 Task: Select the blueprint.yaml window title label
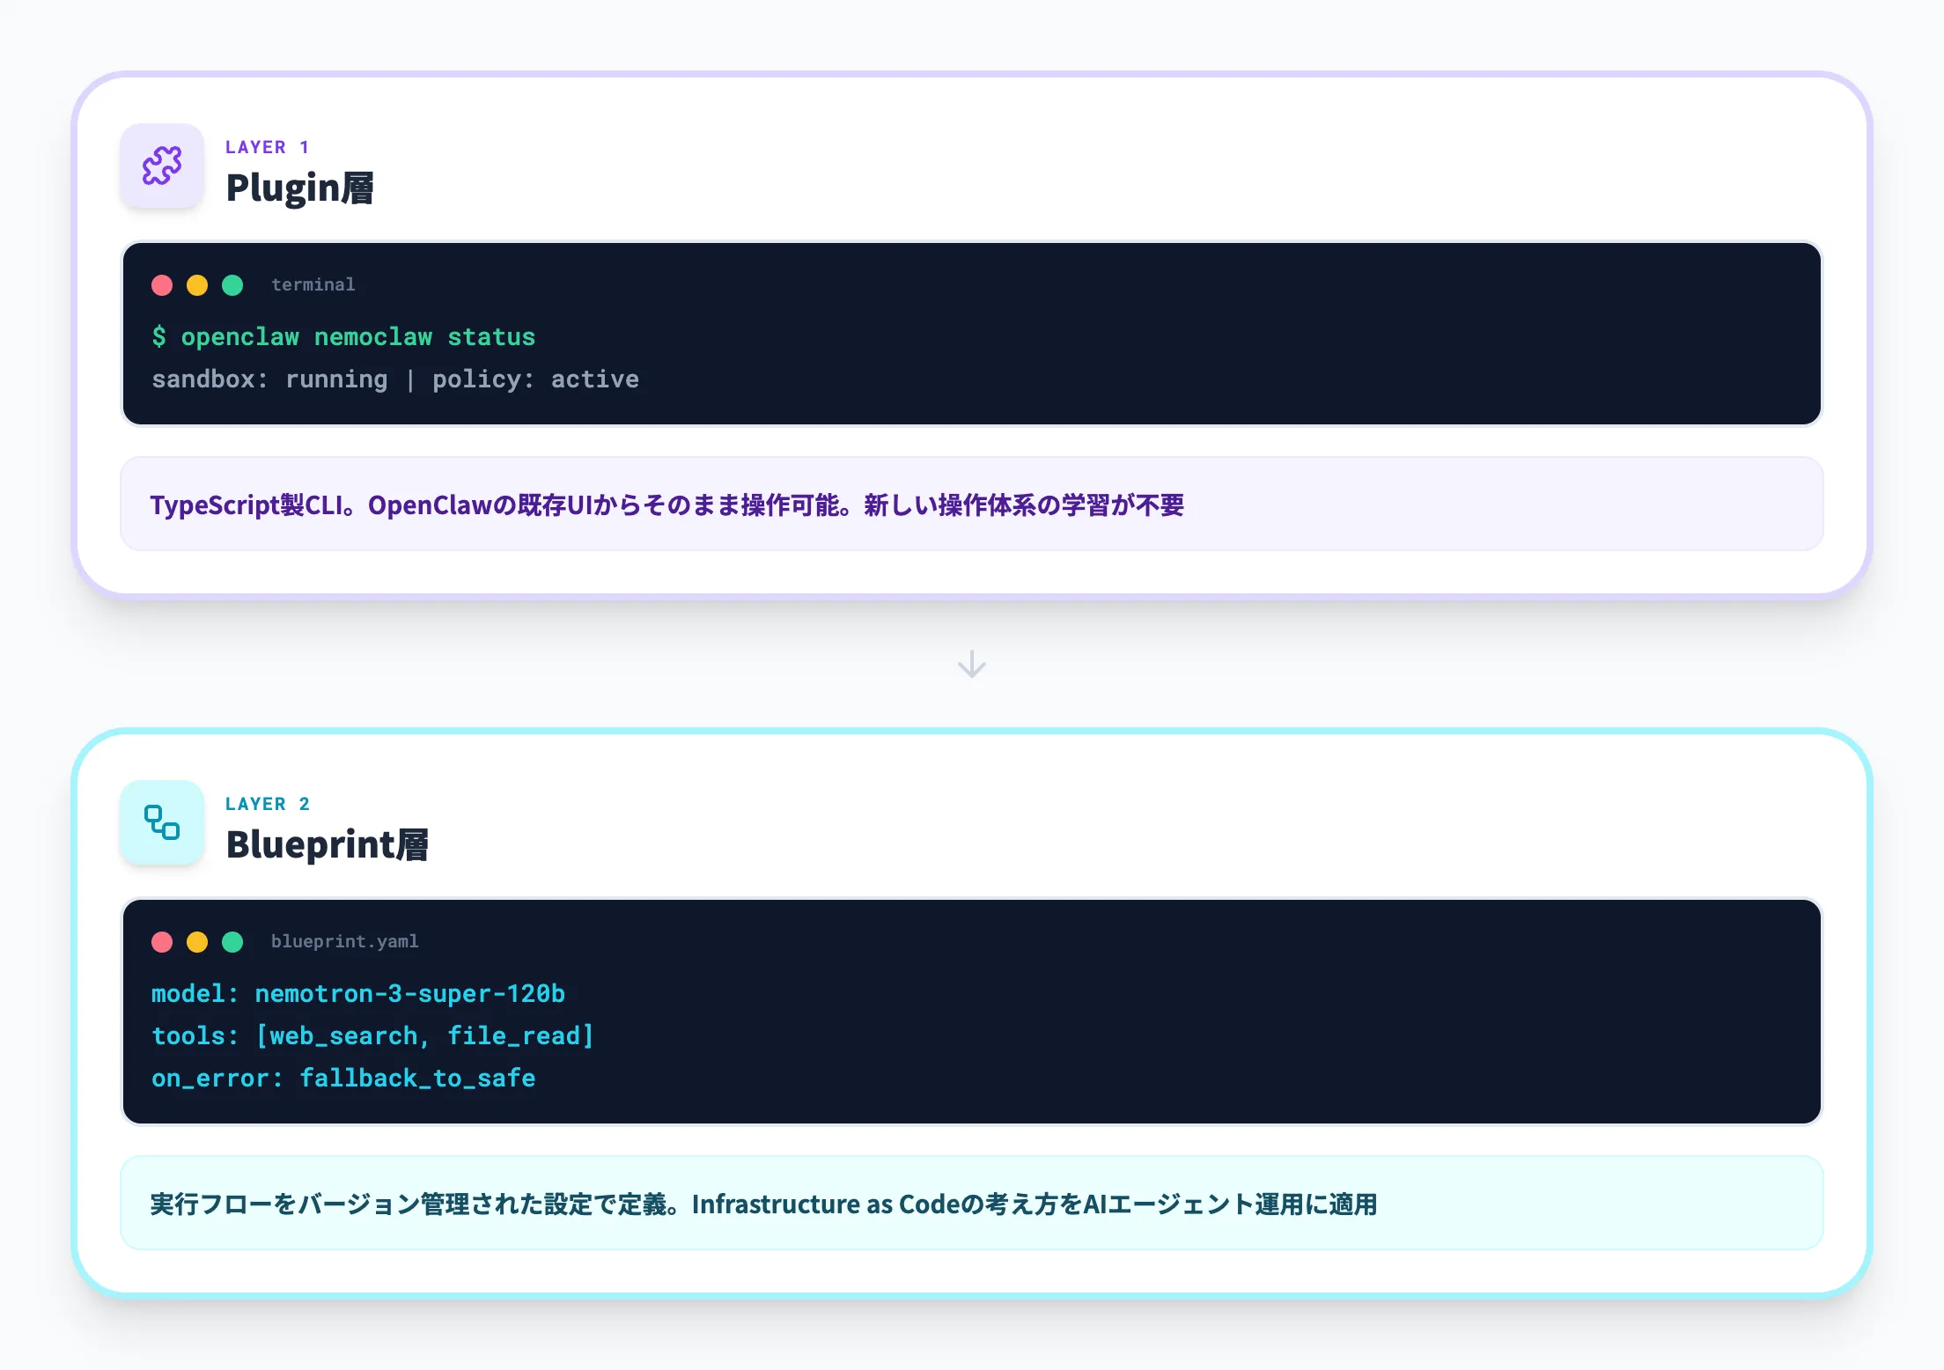(344, 940)
